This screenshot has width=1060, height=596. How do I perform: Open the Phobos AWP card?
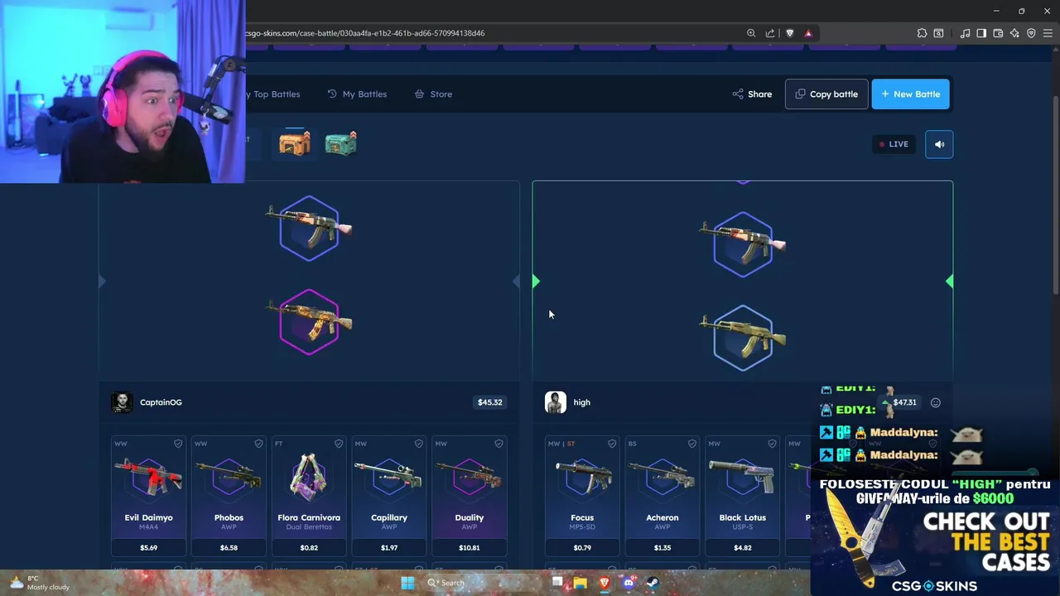pos(229,496)
